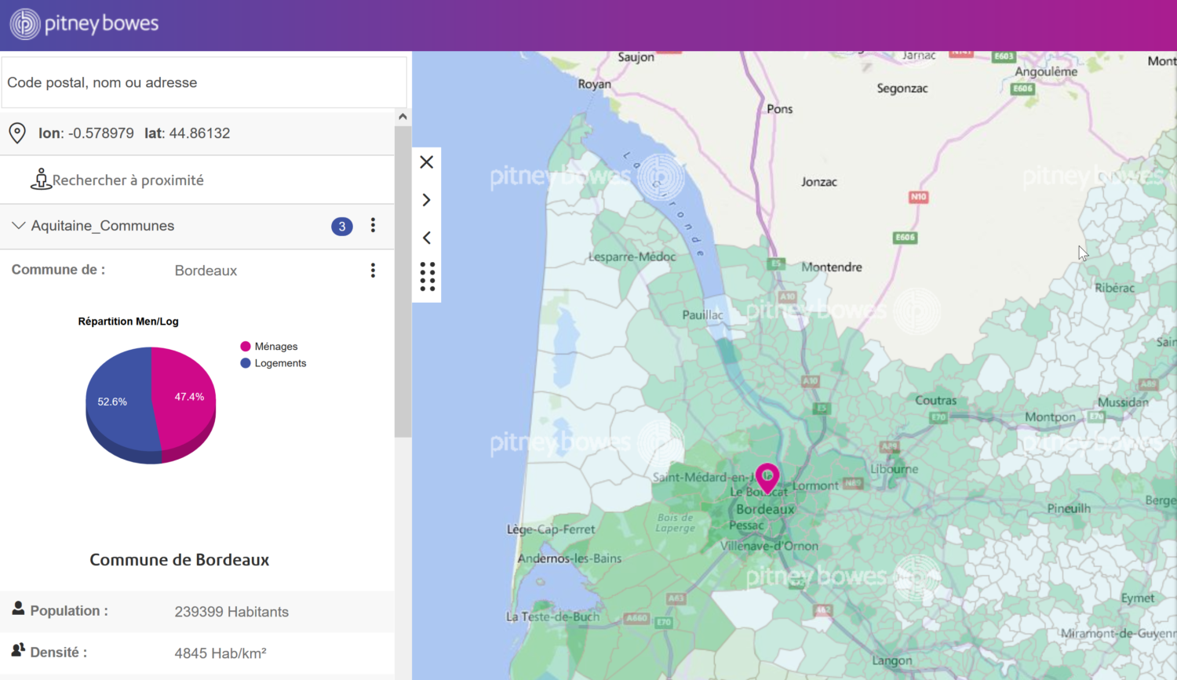
Task: Click the 239399 Habitants value
Action: pyautogui.click(x=231, y=612)
